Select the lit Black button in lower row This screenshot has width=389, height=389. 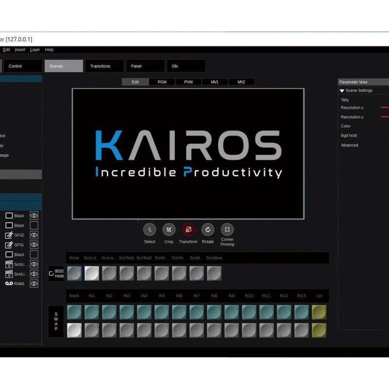74,330
